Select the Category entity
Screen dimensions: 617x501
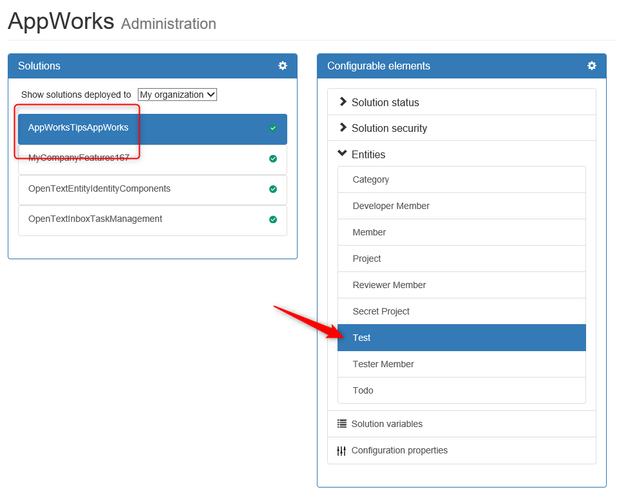tap(462, 179)
